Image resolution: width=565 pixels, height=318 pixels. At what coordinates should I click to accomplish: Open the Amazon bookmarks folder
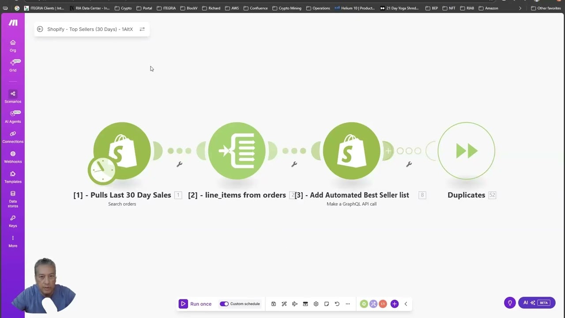[488, 8]
